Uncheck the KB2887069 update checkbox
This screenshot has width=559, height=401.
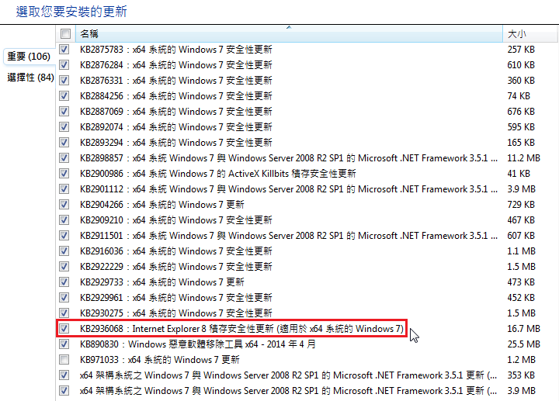[64, 111]
